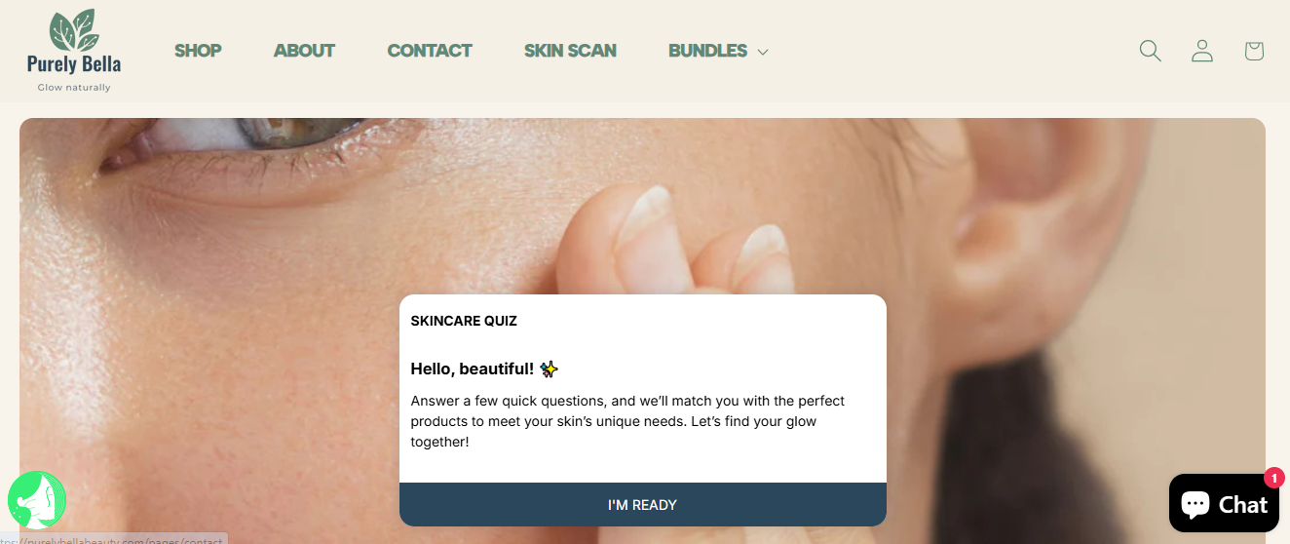Start the quiz with I'M READY
Image resolution: width=1290 pixels, height=544 pixels.
tap(643, 504)
